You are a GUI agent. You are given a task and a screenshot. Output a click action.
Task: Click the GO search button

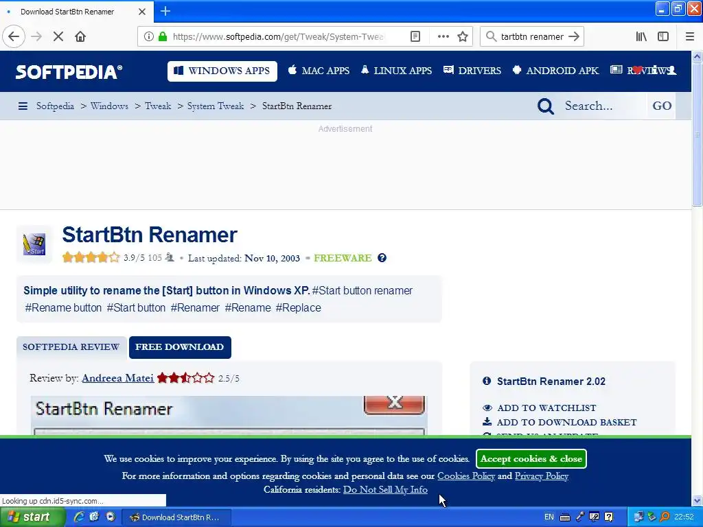(x=662, y=106)
